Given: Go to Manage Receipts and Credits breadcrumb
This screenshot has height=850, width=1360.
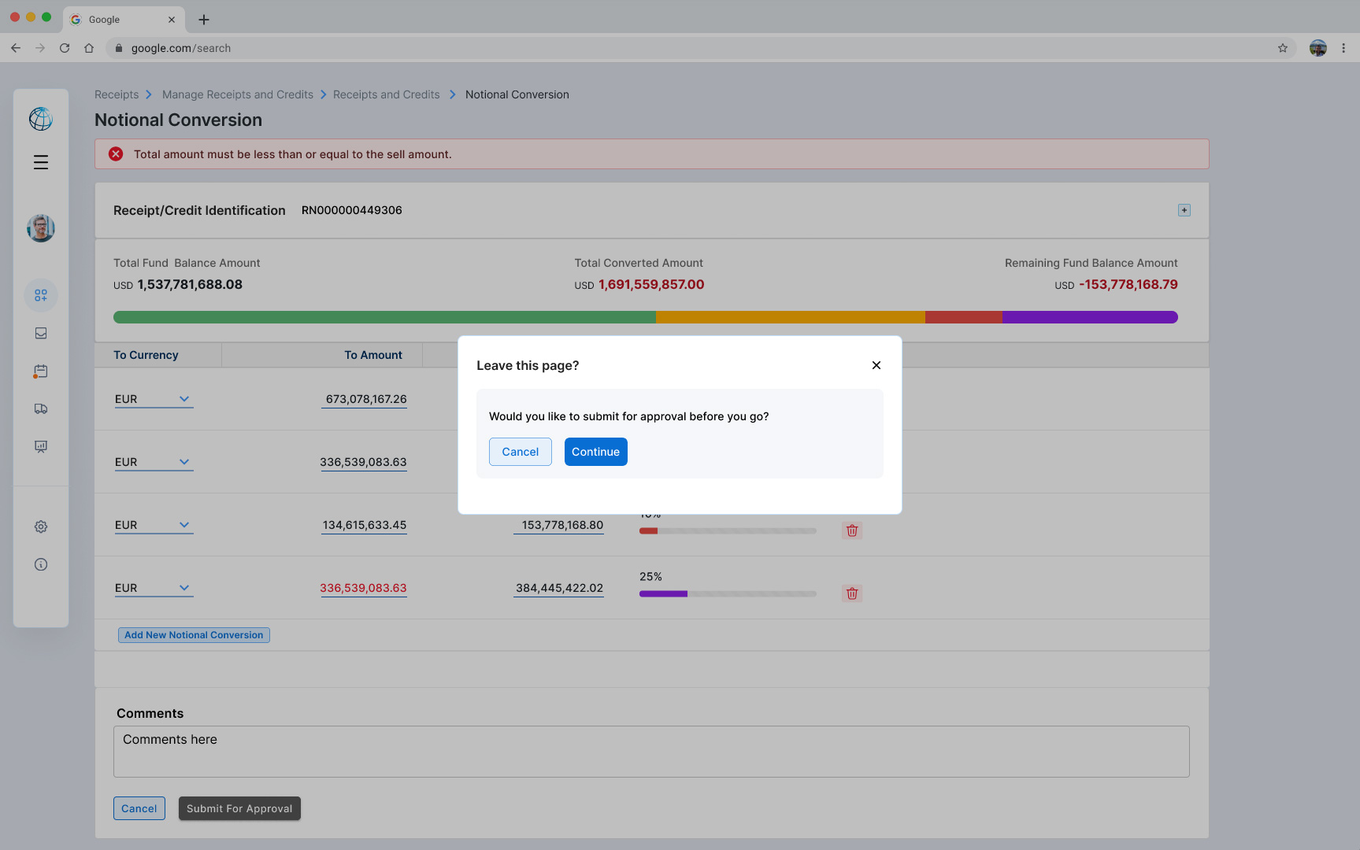Looking at the screenshot, I should click(x=237, y=94).
